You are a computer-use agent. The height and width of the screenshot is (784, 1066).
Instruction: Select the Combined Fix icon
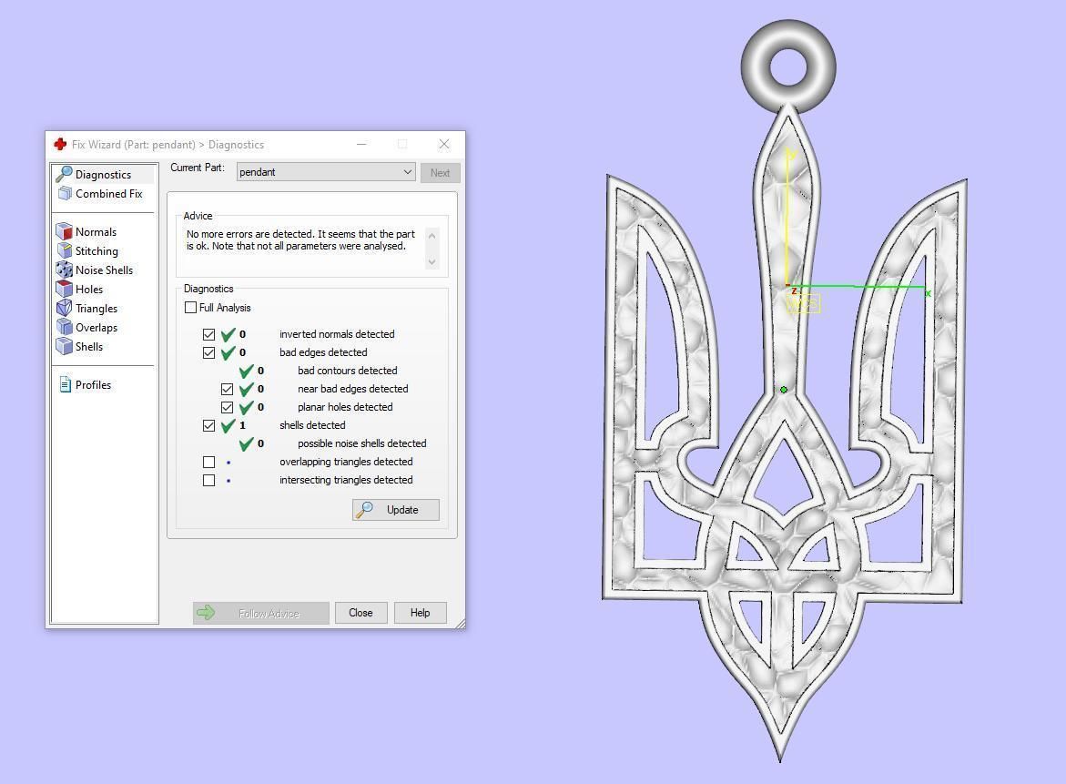65,193
